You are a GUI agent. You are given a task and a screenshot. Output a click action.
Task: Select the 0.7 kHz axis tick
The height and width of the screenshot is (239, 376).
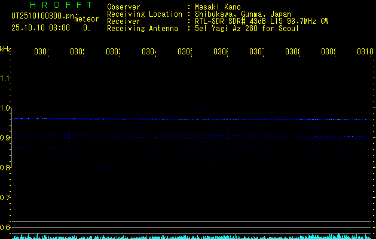pyautogui.click(x=5, y=198)
